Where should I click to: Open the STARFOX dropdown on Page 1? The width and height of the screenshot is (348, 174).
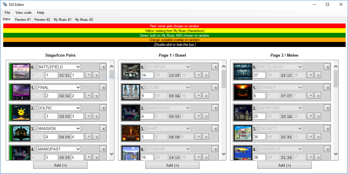[x=169, y=67]
